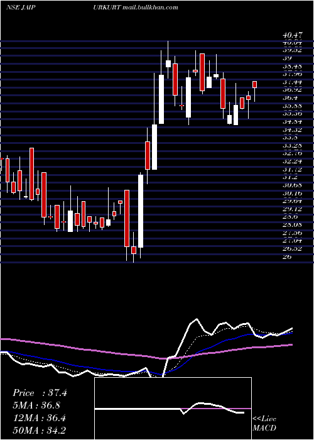
Task: Select the 30.16 price axis label
Action: click(293, 193)
